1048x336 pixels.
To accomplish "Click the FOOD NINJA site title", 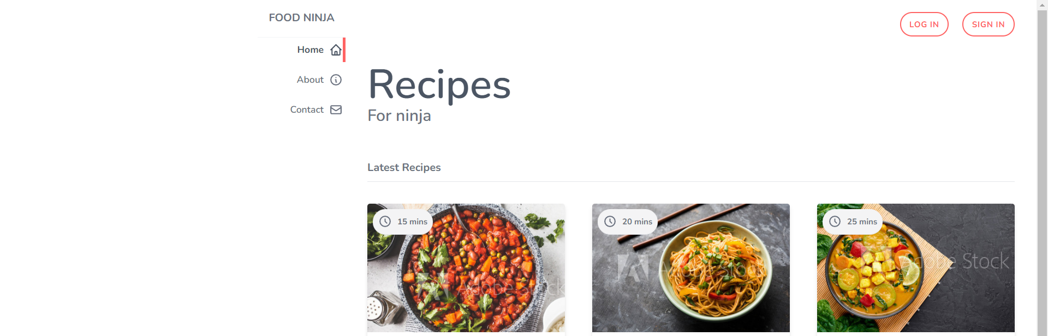I will coord(301,17).
